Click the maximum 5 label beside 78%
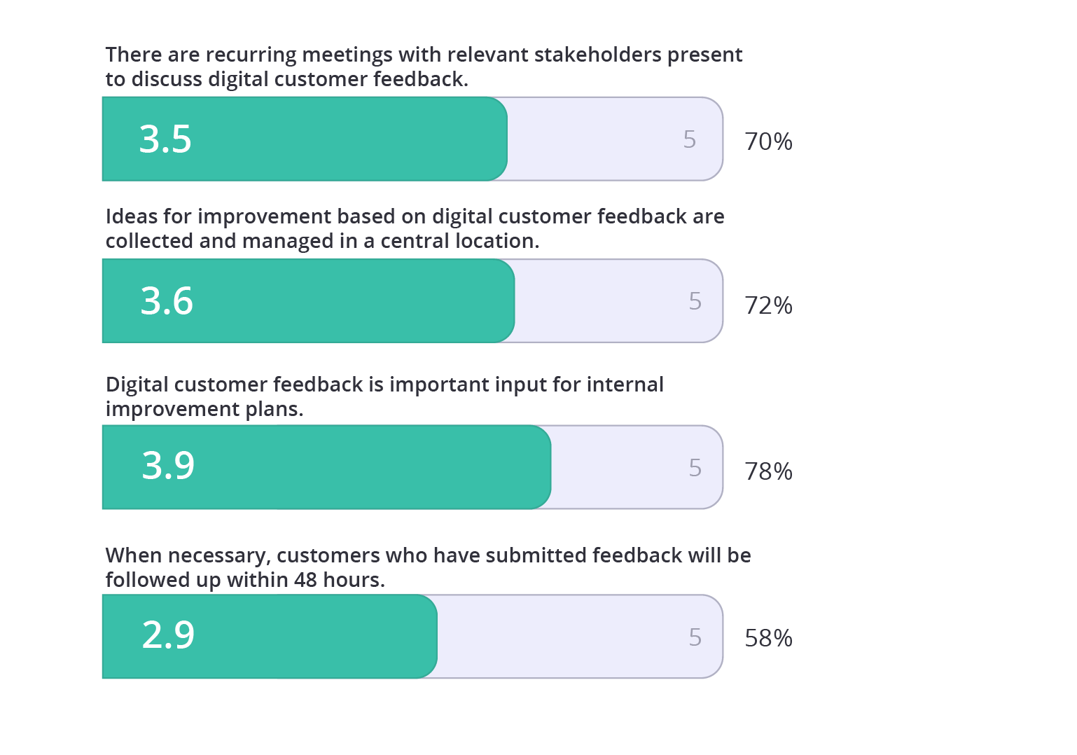This screenshot has width=1077, height=755. pyautogui.click(x=695, y=468)
